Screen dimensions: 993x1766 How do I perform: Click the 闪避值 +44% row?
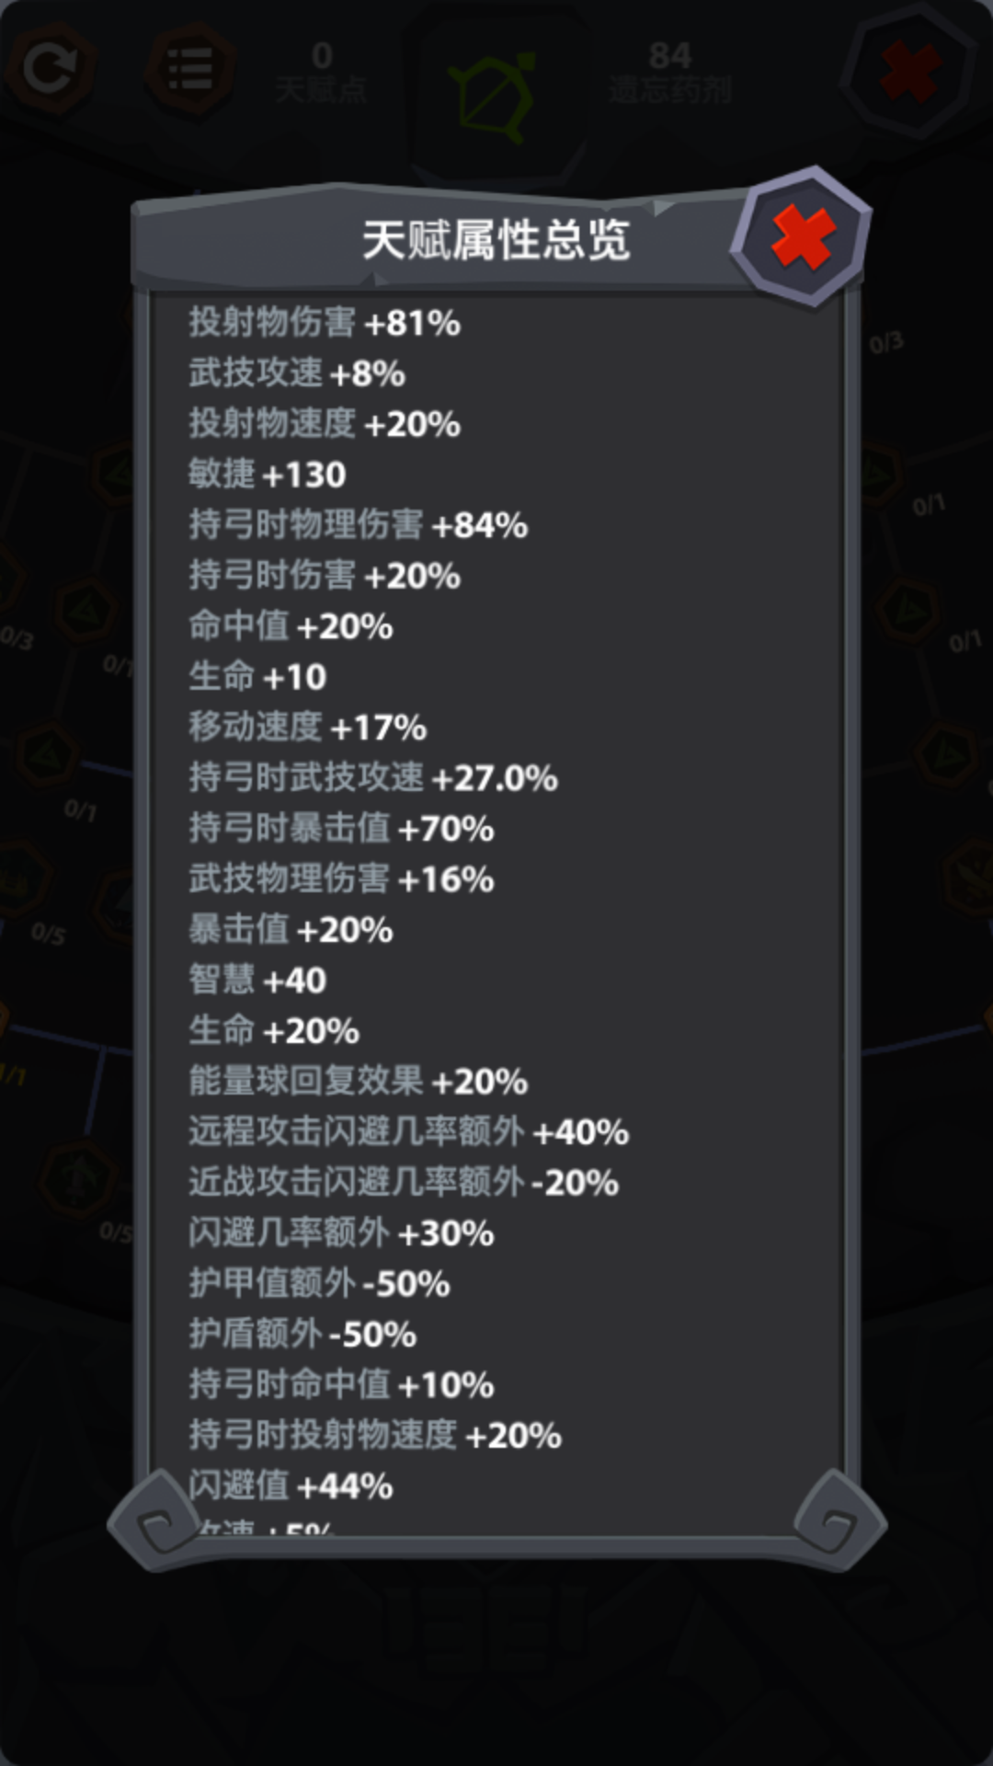click(x=291, y=1486)
